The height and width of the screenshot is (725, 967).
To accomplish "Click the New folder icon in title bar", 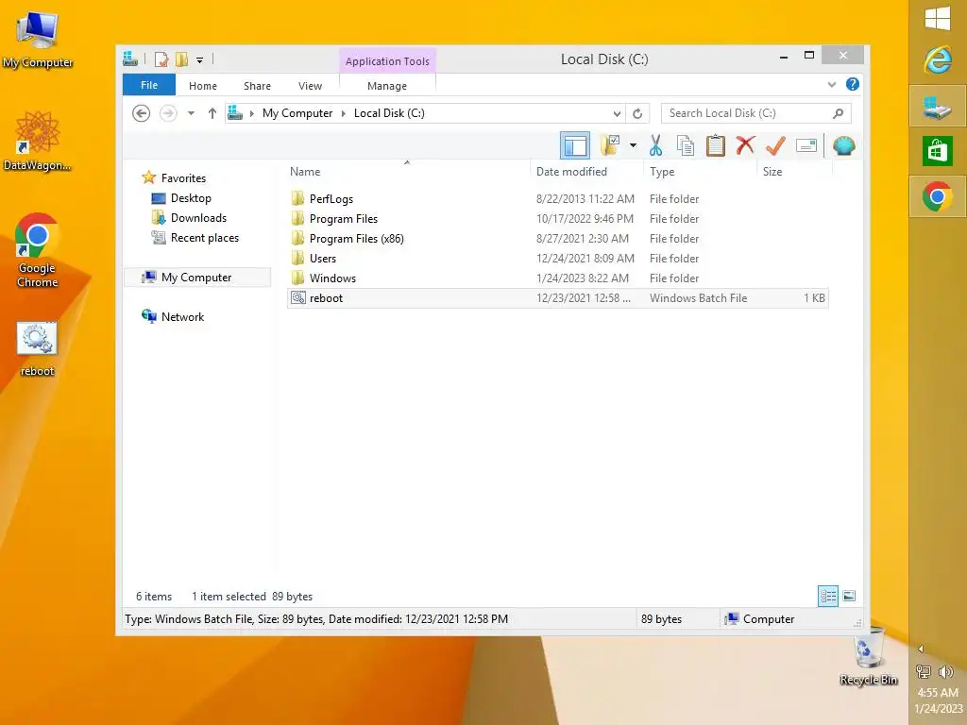I will click(181, 59).
